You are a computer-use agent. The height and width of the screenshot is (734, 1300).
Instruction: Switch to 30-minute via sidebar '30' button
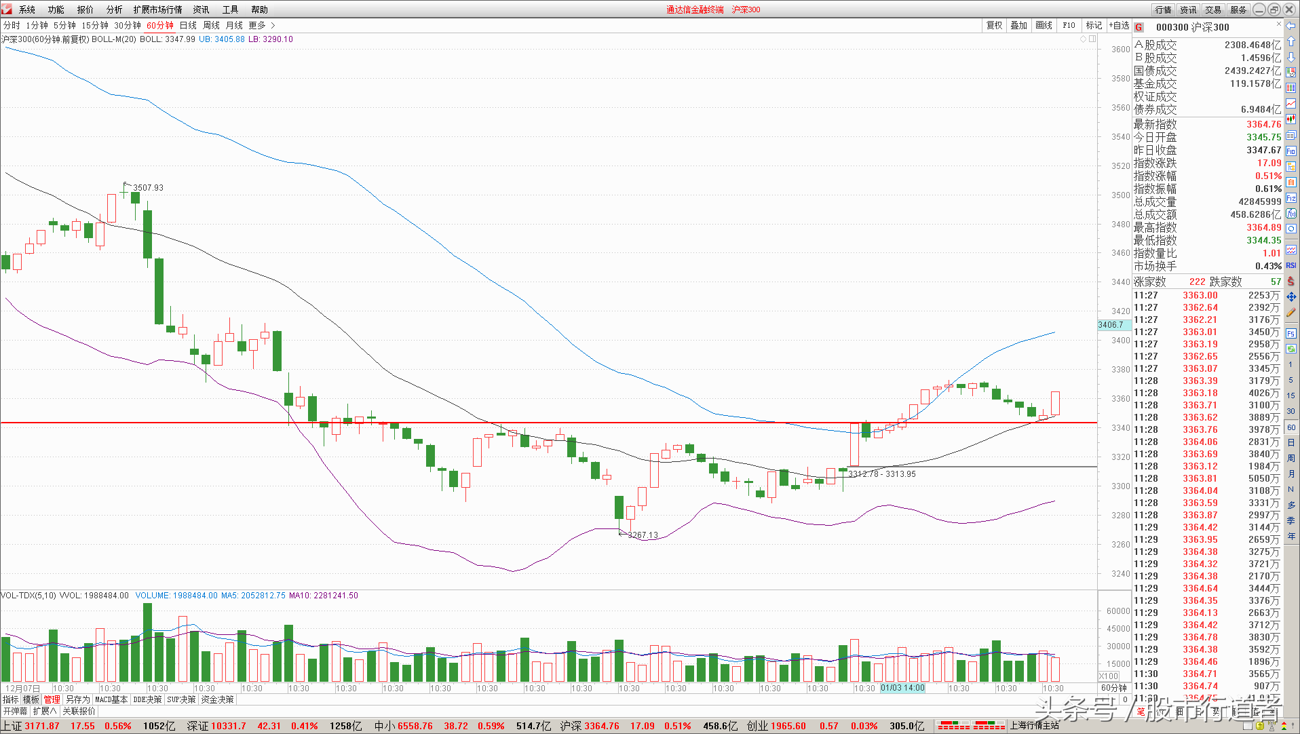click(1291, 411)
